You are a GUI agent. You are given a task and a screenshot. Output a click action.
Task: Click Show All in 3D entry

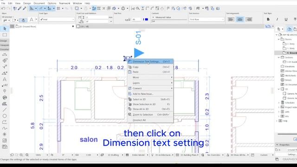click(x=150, y=109)
